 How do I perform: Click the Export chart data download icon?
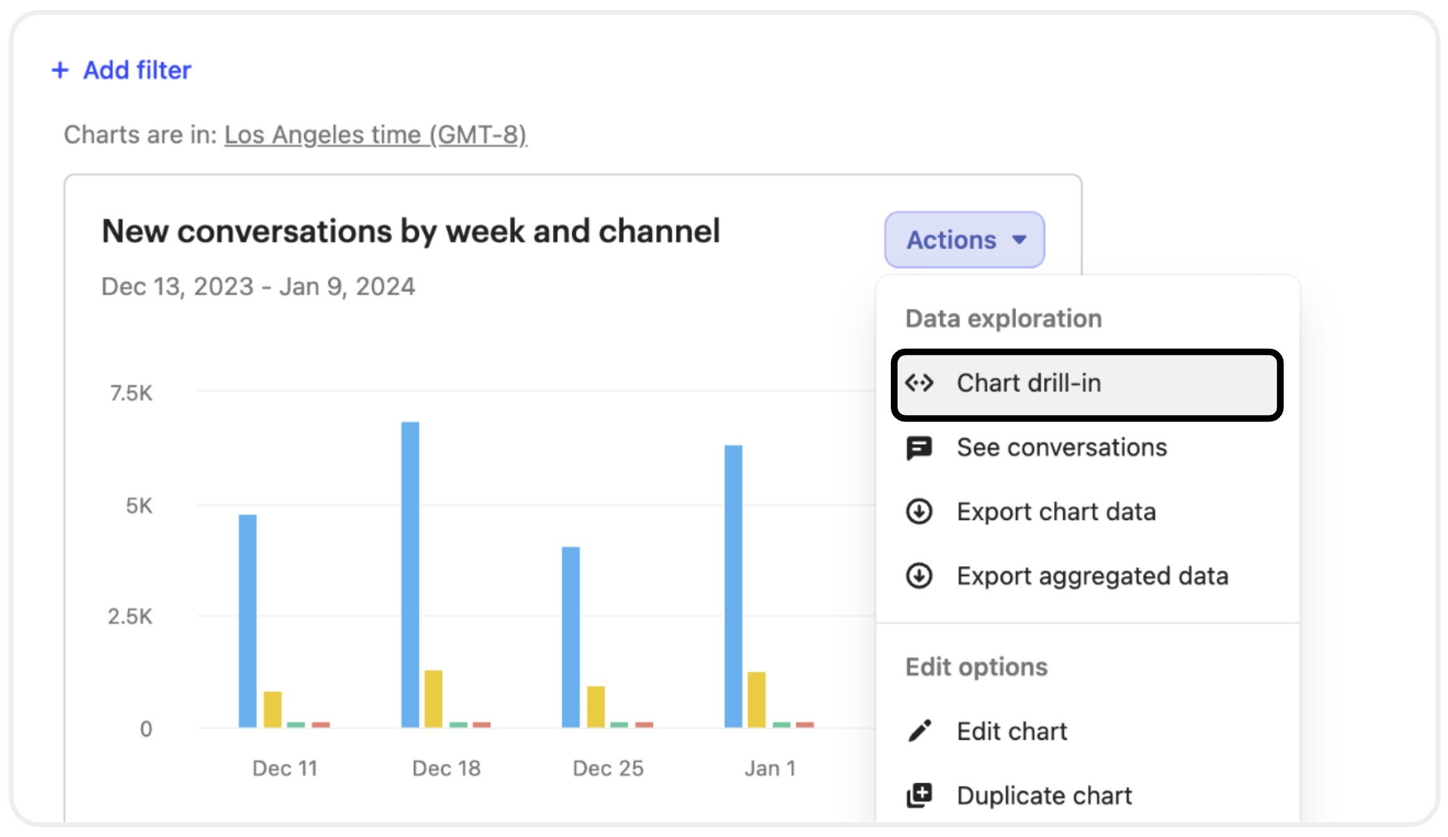(919, 512)
